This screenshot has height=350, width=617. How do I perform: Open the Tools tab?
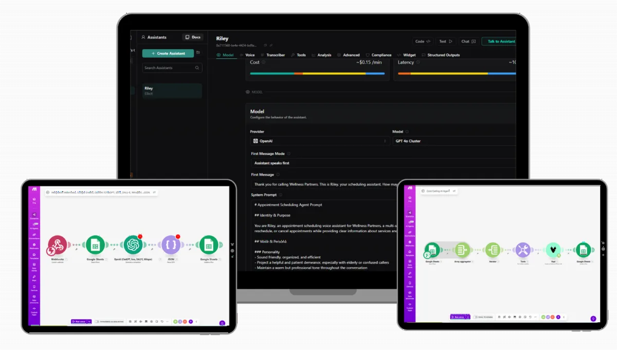pyautogui.click(x=298, y=55)
